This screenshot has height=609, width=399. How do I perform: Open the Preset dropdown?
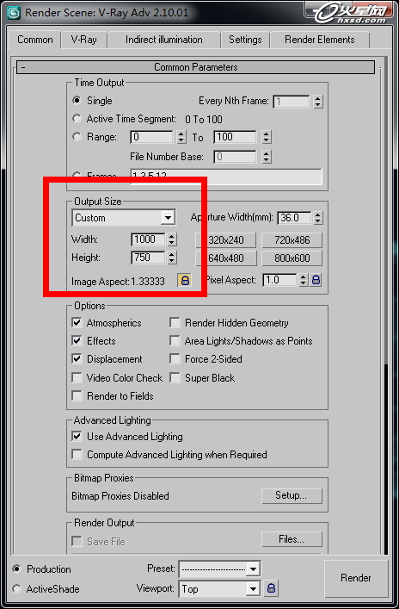[x=219, y=569]
